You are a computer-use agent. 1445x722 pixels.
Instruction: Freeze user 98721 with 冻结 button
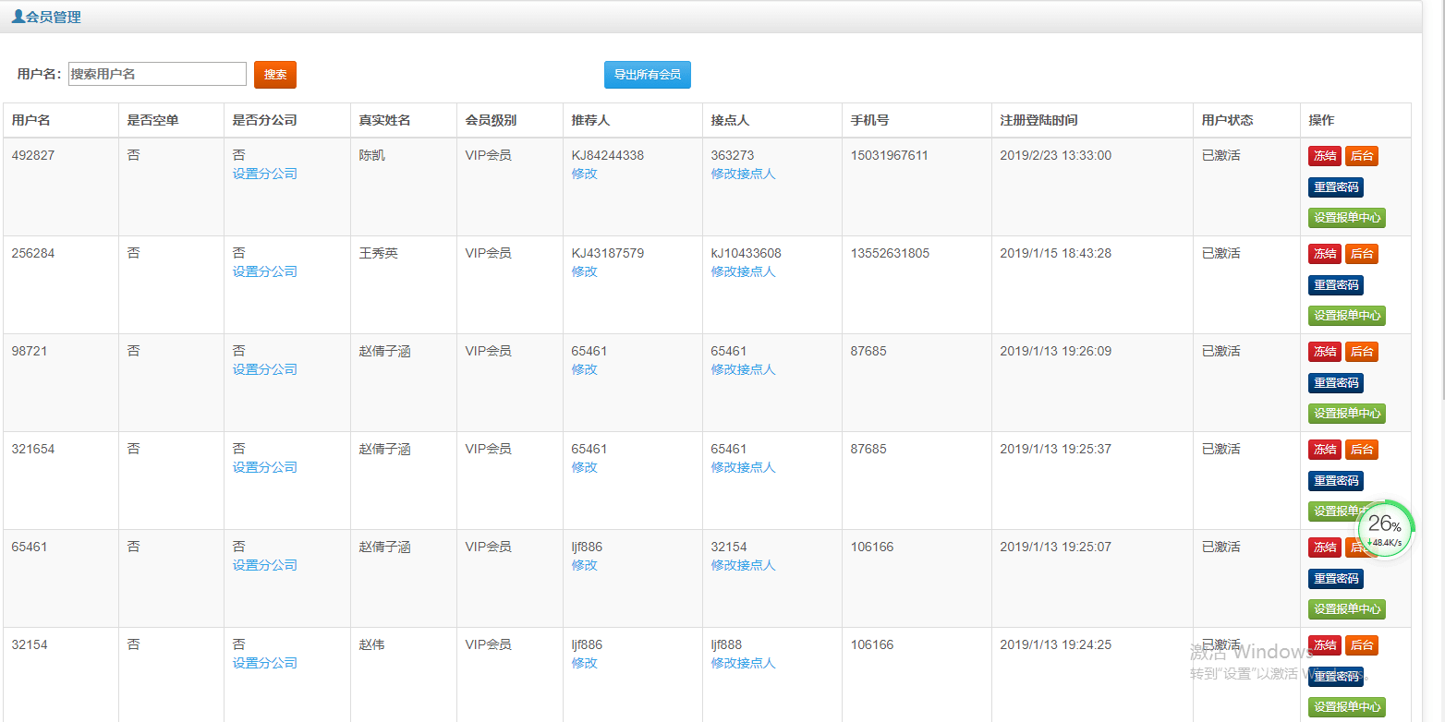point(1325,352)
